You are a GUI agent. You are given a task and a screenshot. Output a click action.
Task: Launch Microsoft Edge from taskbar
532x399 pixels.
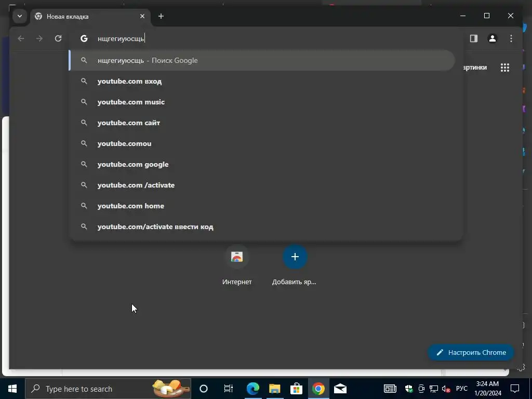coord(253,389)
